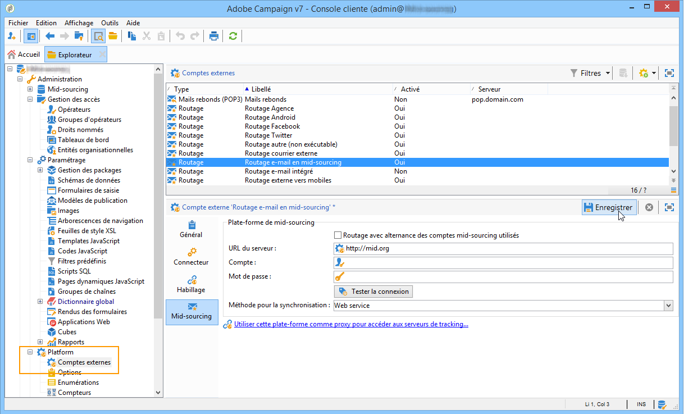693x414 pixels.
Task: Click the green refresh icon in toolbar
Action: [232, 36]
